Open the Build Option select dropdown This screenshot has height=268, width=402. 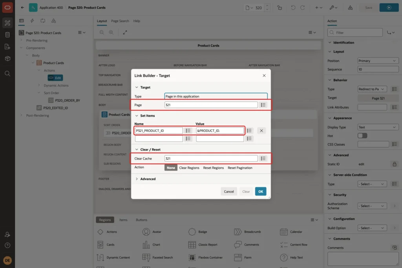[x=372, y=228]
